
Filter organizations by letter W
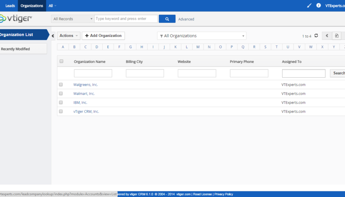[310, 47]
